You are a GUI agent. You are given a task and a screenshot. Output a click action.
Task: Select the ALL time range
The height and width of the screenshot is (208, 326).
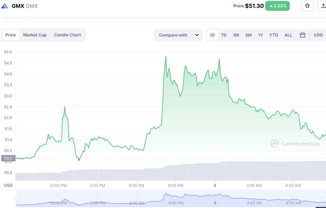coord(288,35)
